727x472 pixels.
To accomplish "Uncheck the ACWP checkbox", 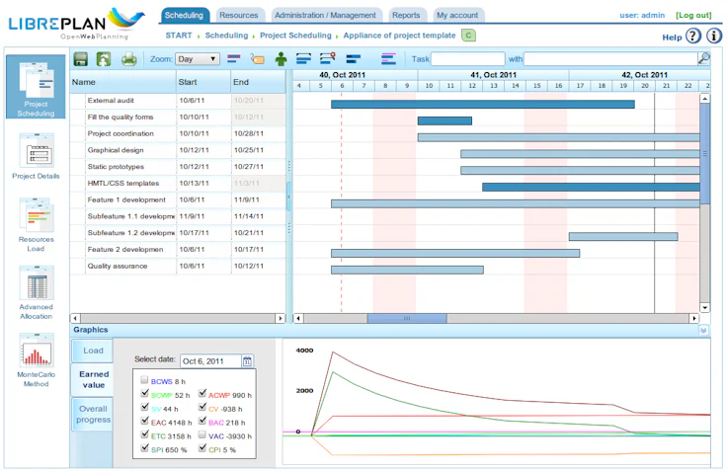I will (202, 394).
